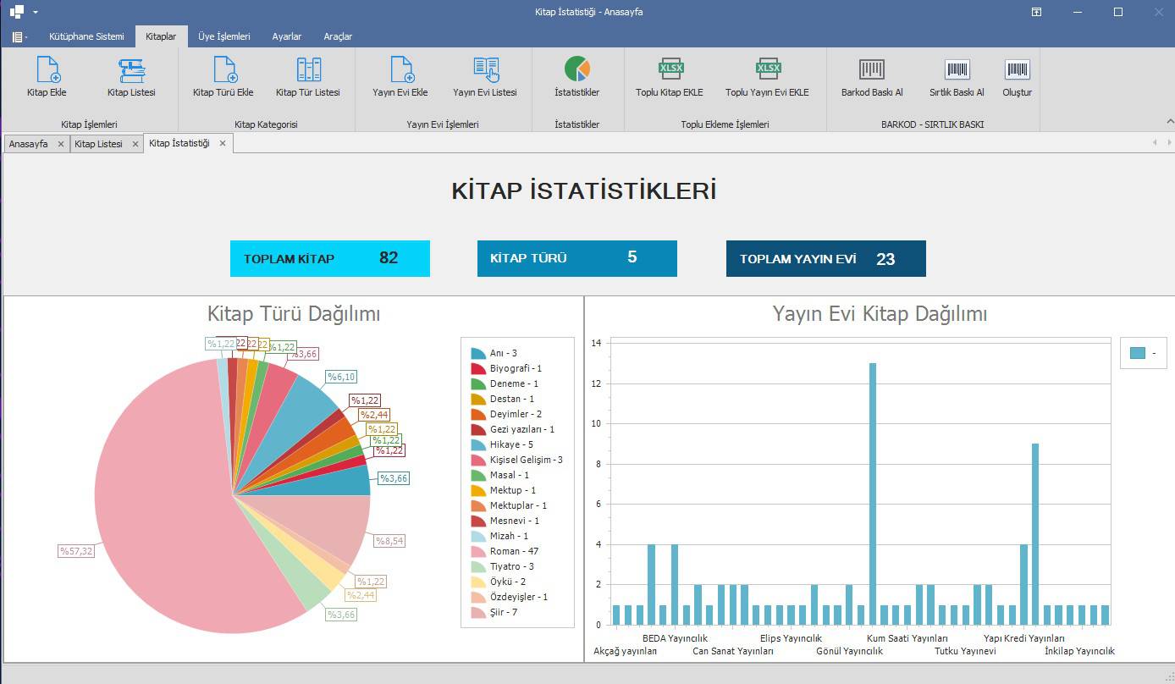Screen dimensions: 1175x684
Task: Open the application menu button dropdown
Action: coord(19,37)
